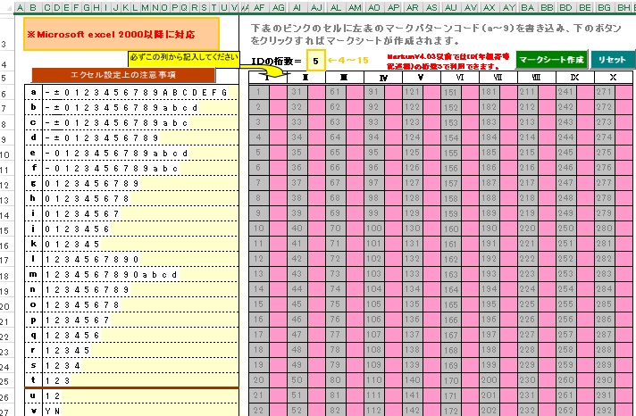Click column header AJ
This screenshot has height=416, width=636.
[x=316, y=7]
